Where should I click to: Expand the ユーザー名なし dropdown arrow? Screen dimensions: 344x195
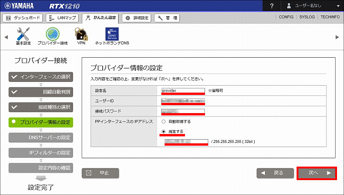338,6
